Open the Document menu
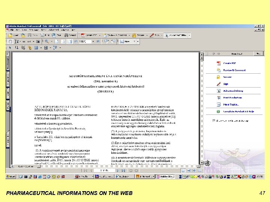This screenshot has height=202, width=270. click(x=34, y=30)
